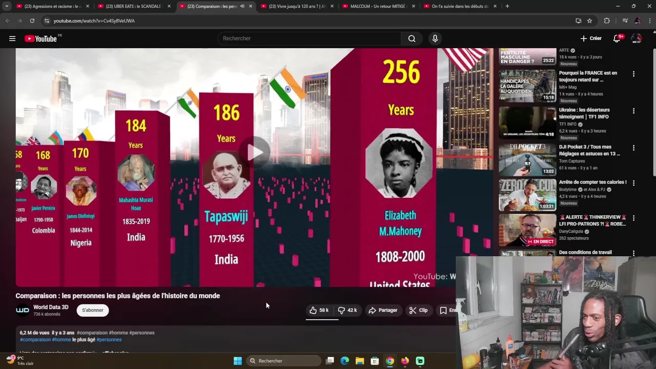Click the blue #personnes hashtag
The height and width of the screenshot is (369, 656).
(x=109, y=339)
